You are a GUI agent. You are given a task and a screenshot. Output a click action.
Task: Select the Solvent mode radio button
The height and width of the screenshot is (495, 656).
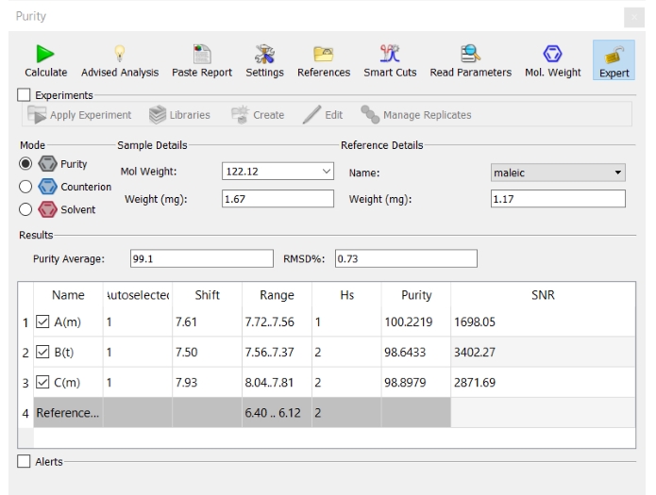coord(26,209)
